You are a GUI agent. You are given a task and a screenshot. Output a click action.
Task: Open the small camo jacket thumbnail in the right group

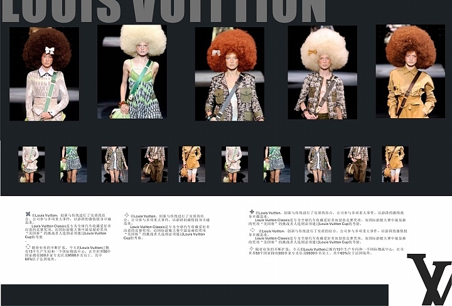(318, 165)
